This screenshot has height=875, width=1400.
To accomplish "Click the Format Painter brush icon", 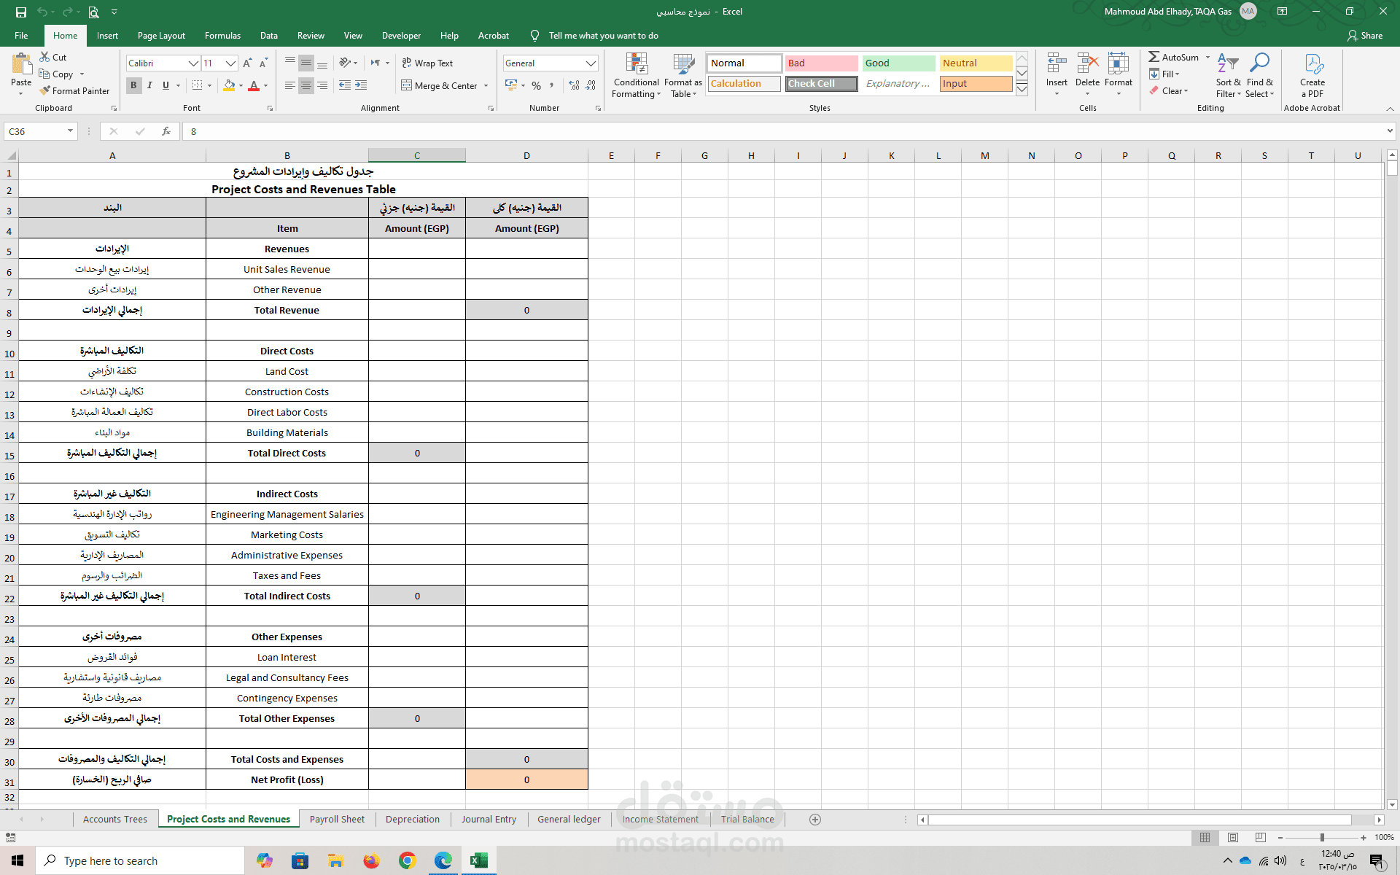I will (x=45, y=91).
